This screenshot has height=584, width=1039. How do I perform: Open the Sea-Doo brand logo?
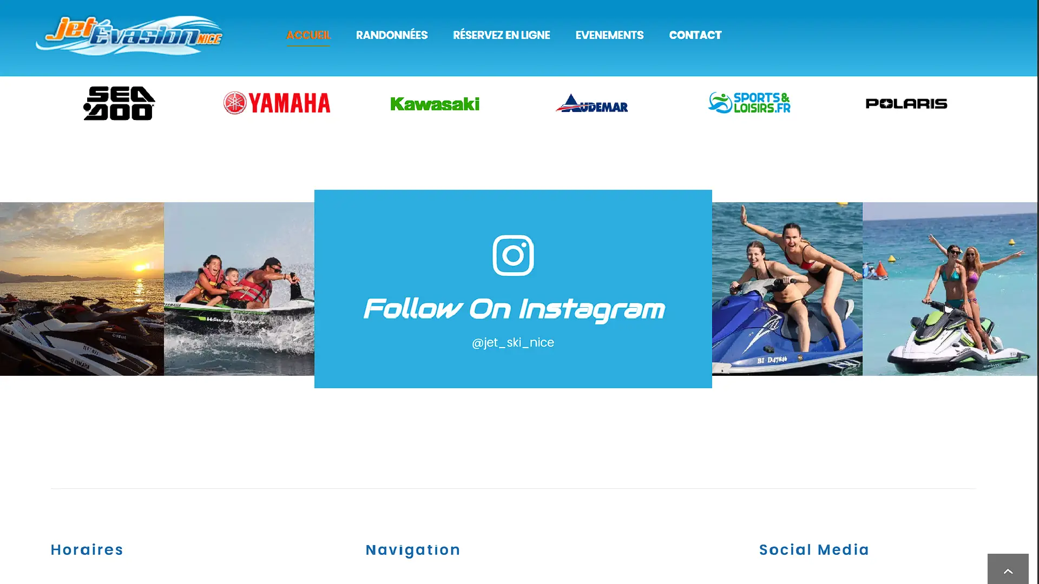pos(119,103)
